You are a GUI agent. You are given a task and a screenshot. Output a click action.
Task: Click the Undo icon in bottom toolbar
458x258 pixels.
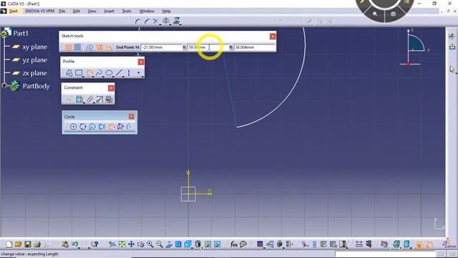75,244
